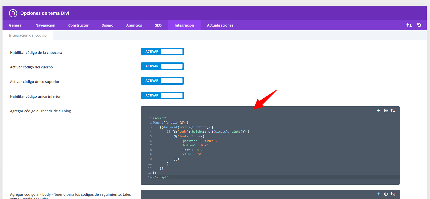
Task: Click code line "$('footer').css({"
Action: click(189, 136)
